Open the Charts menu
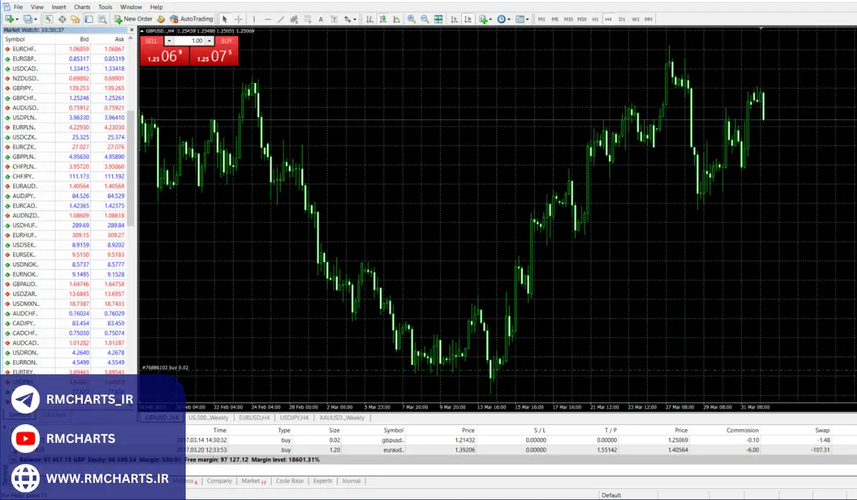This screenshot has width=857, height=500. click(82, 6)
